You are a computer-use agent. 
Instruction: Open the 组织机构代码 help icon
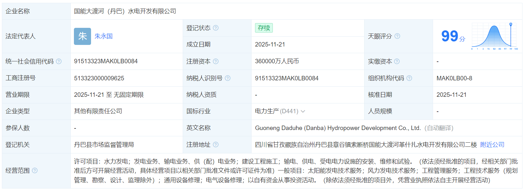coord(409,78)
